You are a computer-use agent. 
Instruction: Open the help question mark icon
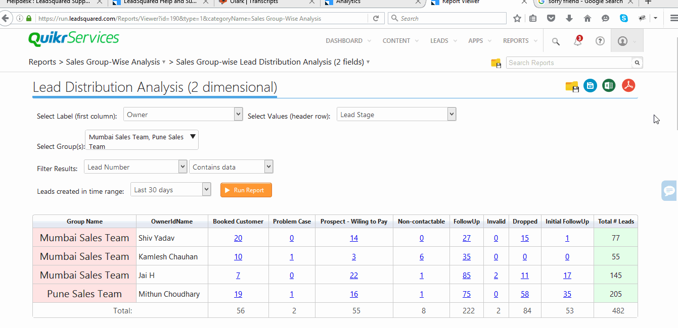click(x=600, y=41)
